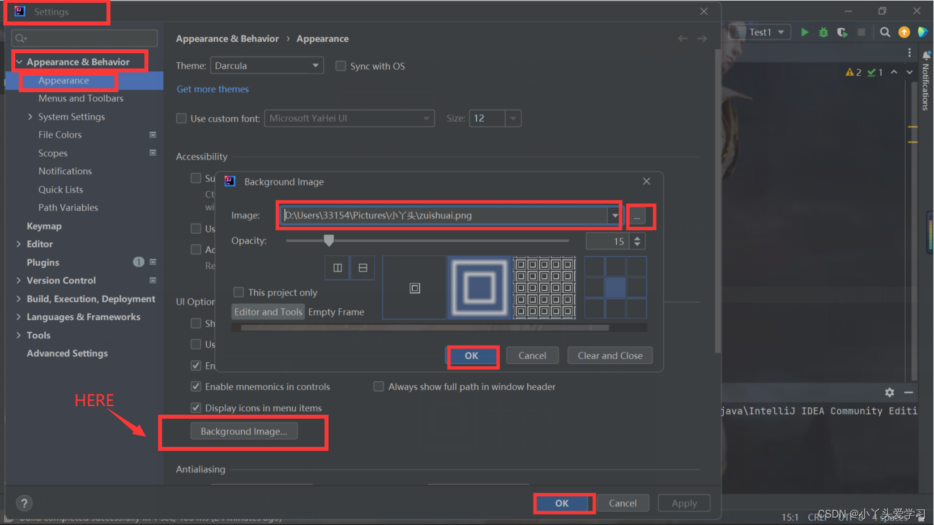This screenshot has width=934, height=525.
Task: Click the settings search field
Action: [84, 37]
